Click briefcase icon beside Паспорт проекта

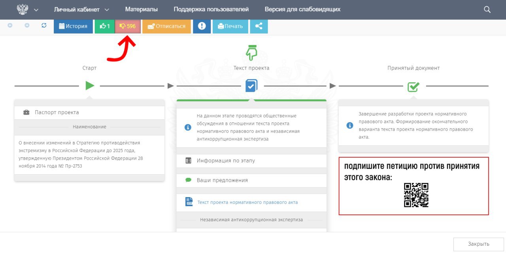(26, 113)
